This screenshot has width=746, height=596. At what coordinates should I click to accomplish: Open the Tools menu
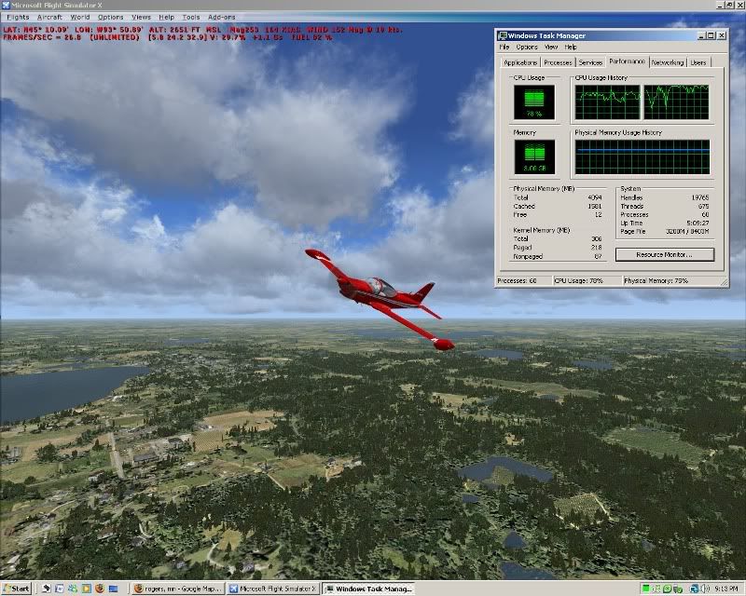pos(191,17)
